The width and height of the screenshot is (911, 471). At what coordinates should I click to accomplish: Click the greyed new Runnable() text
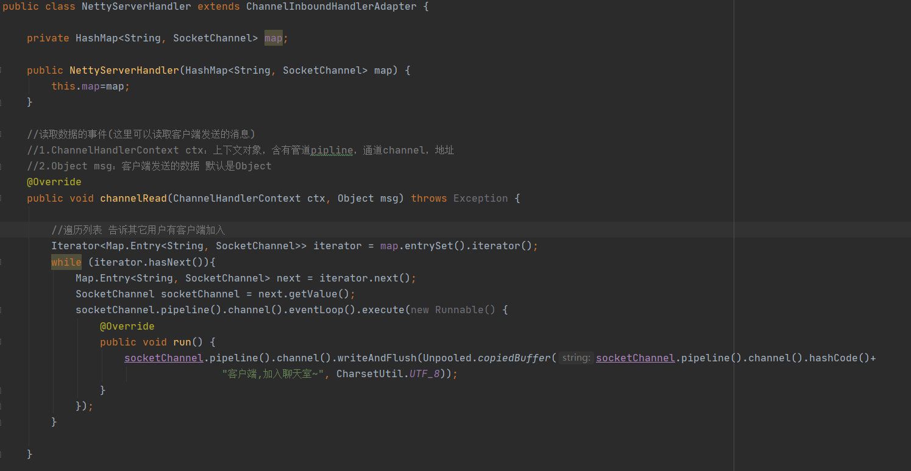coord(453,310)
